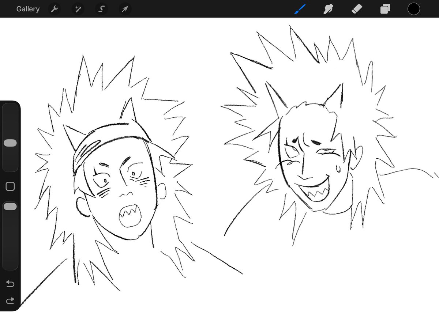Image resolution: width=439 pixels, height=329 pixels.
Task: Select the Selection S-shaped tool
Action: coord(101,9)
